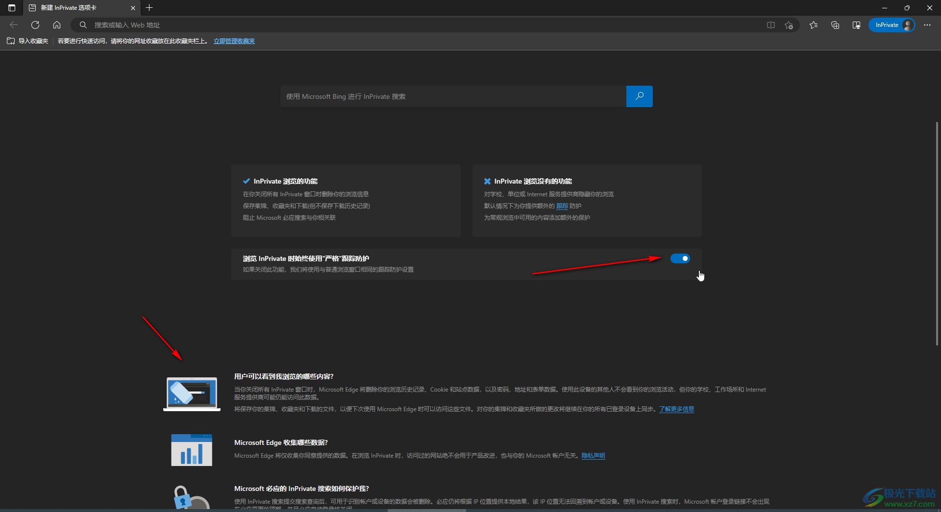Click the blue search magnifier button
The image size is (941, 512).
coord(640,96)
